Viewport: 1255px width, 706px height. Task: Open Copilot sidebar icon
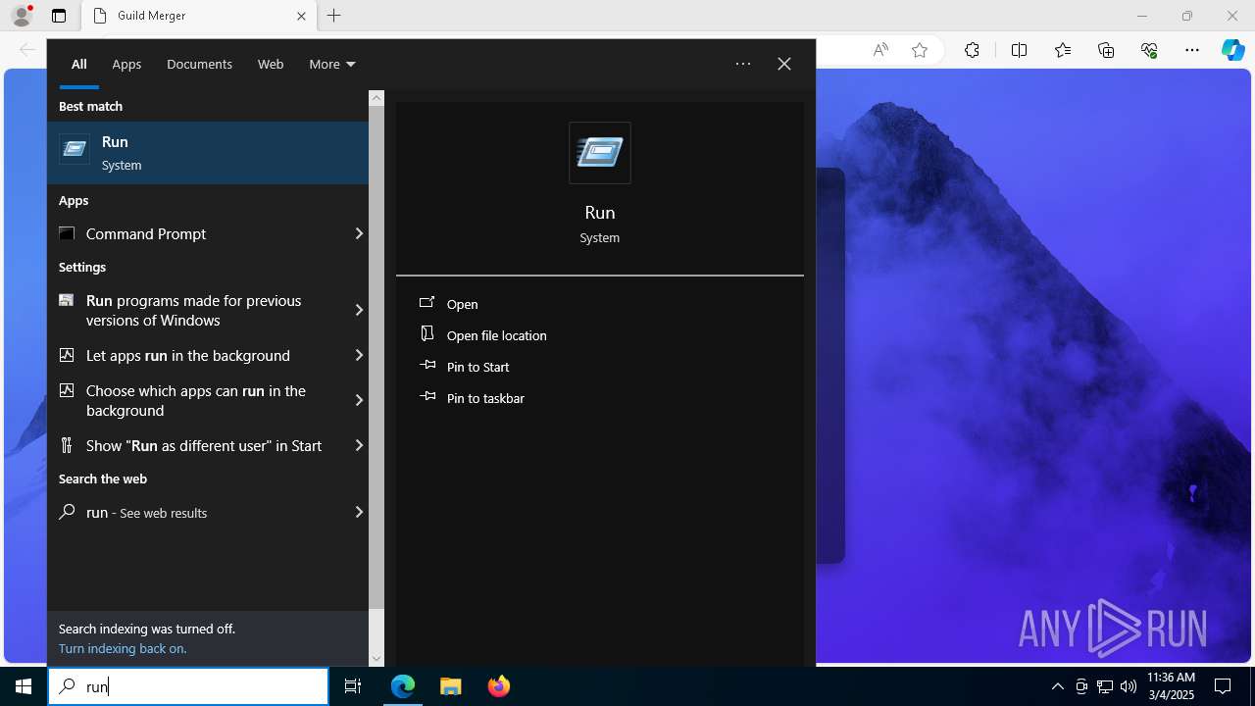pyautogui.click(x=1232, y=50)
